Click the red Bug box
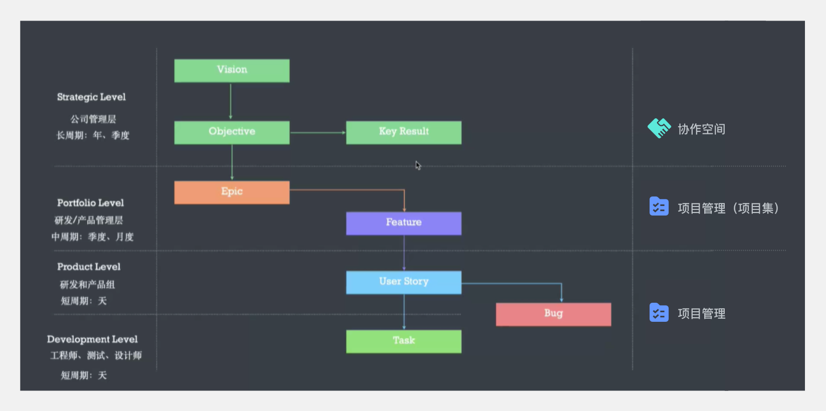 coord(553,314)
